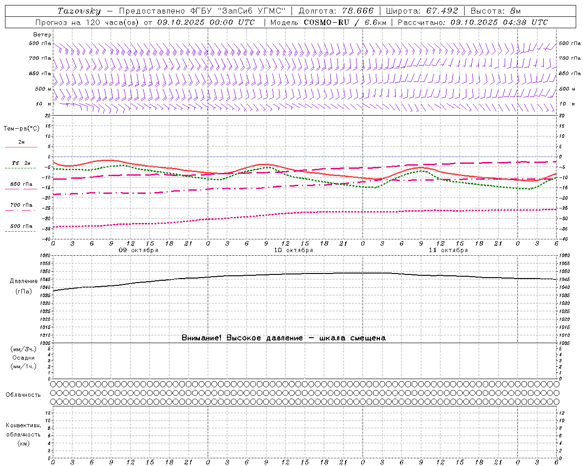Click the 'Конвективн.' convective label

pos(24,425)
